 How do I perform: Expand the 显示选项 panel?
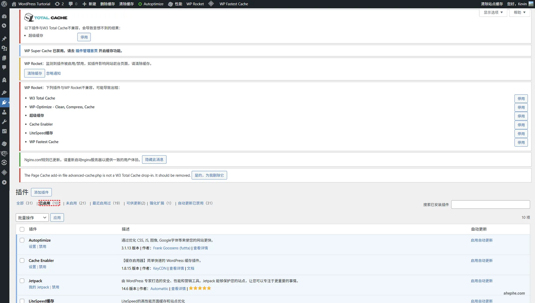tap(493, 12)
